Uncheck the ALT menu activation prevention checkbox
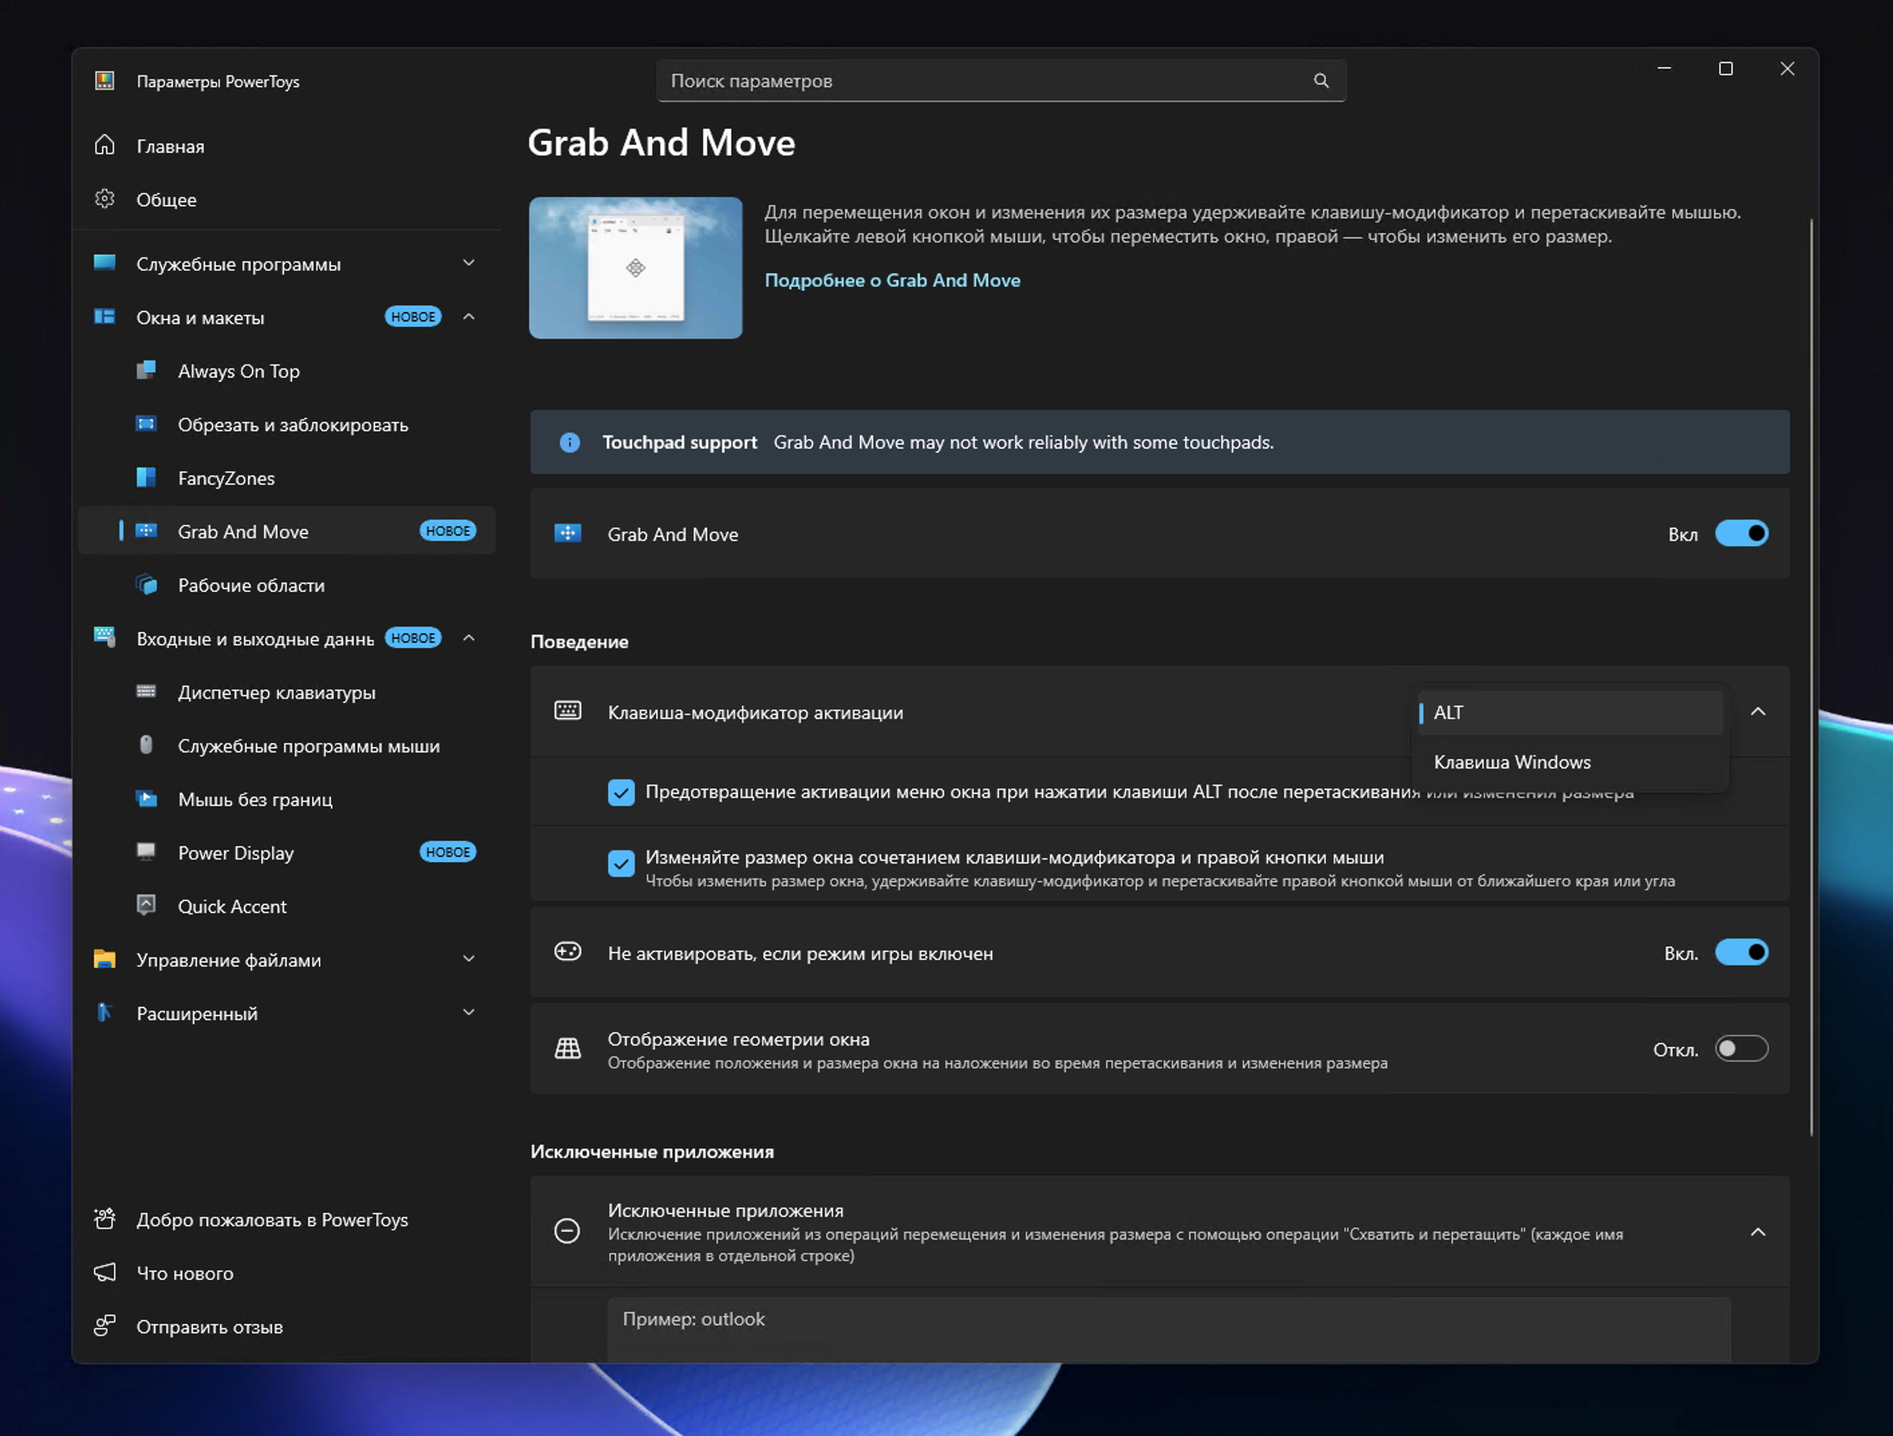The image size is (1893, 1436). (x=621, y=793)
